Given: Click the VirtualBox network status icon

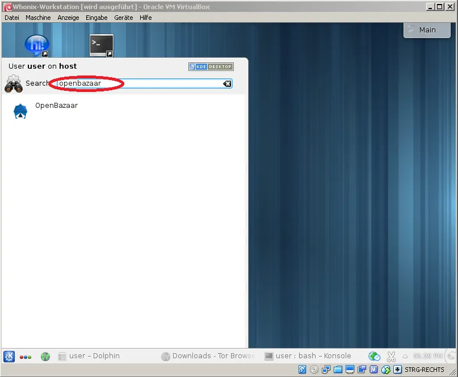Looking at the screenshot, I should 326,370.
